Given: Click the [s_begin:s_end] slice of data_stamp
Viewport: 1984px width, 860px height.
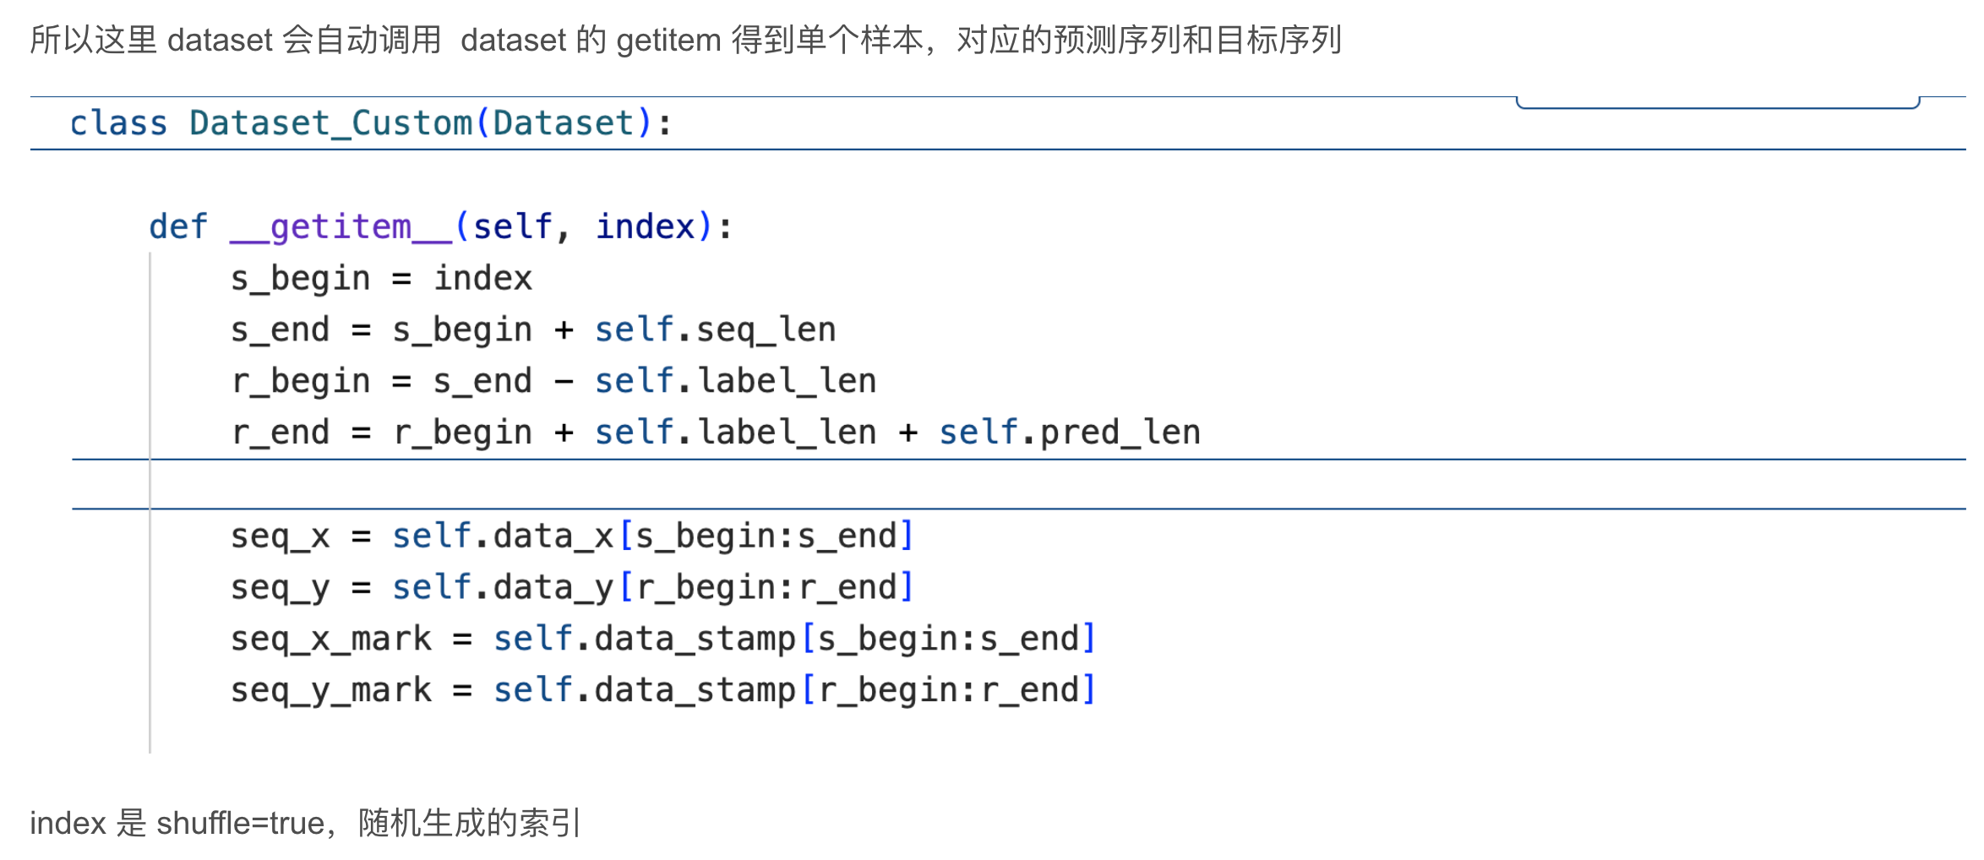Looking at the screenshot, I should click(948, 639).
